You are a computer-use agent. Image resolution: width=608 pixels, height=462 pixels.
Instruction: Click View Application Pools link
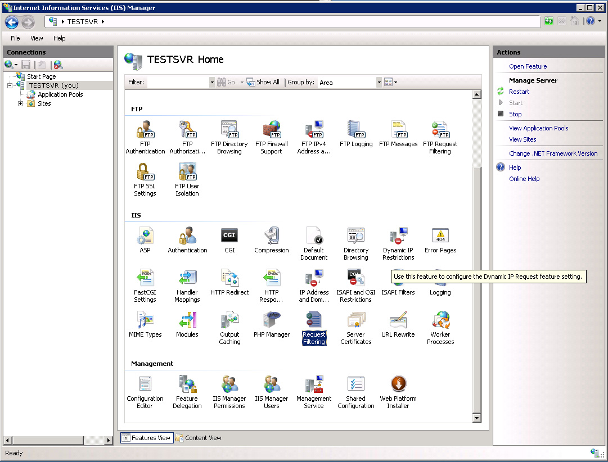pyautogui.click(x=539, y=128)
